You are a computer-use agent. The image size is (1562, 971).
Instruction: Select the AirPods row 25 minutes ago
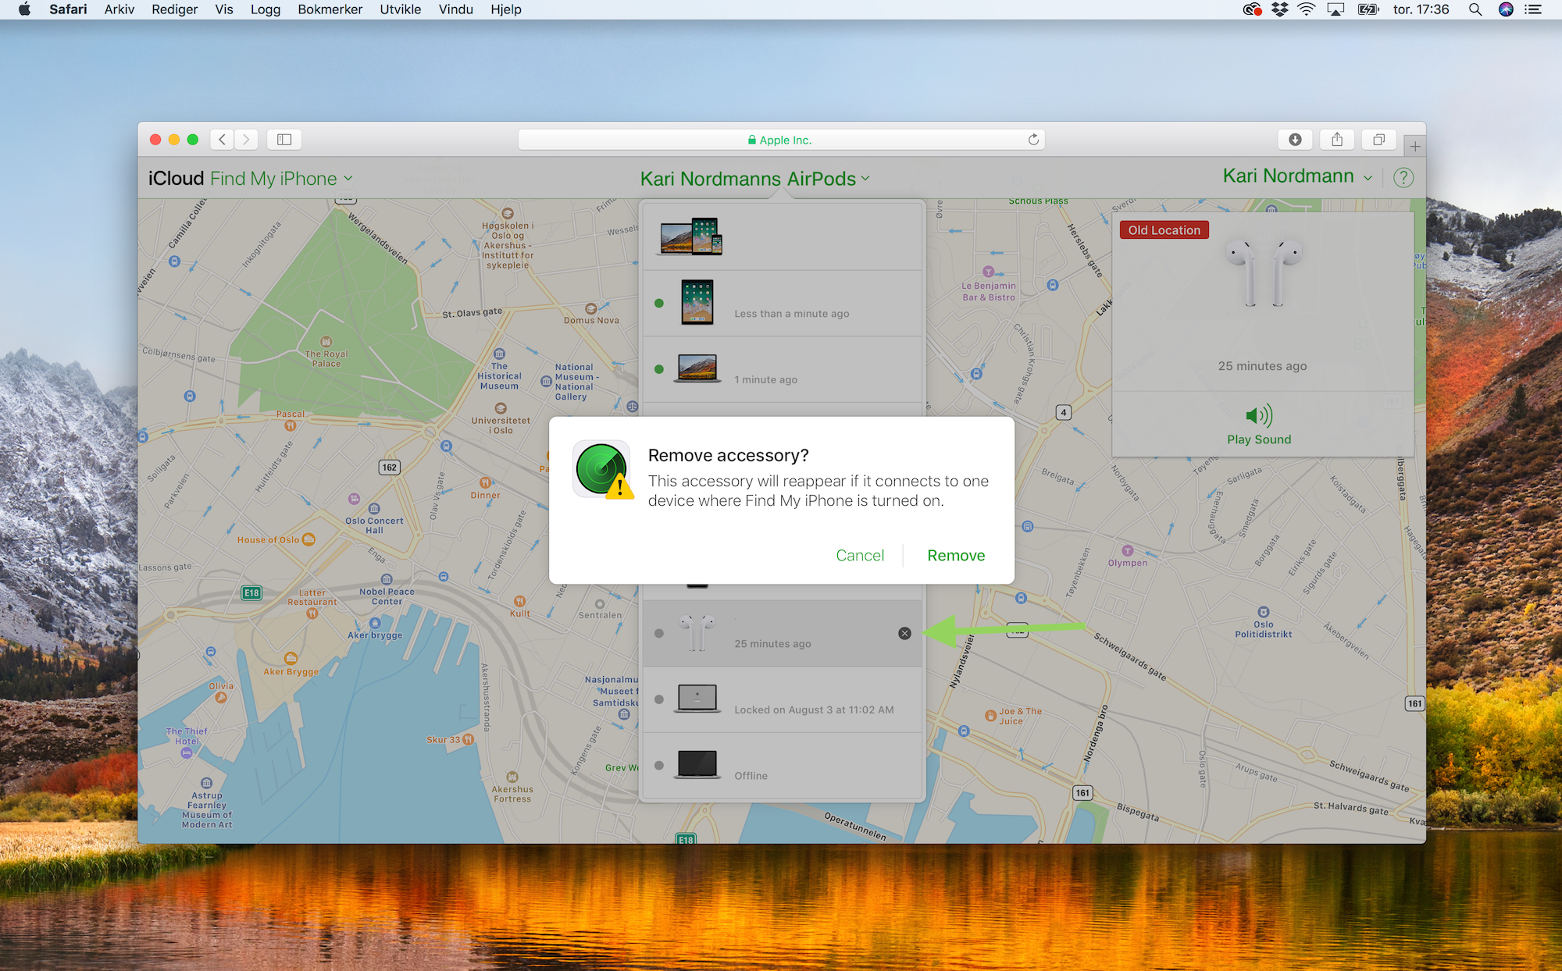(x=782, y=633)
